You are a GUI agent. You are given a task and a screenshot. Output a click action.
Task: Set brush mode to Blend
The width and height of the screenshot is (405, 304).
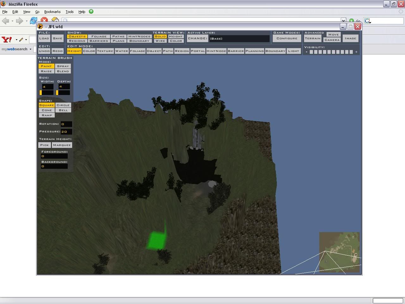[x=63, y=71]
